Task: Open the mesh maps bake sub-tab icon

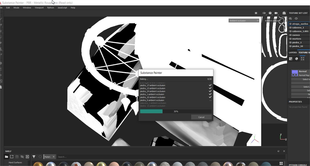Action: coord(303,59)
